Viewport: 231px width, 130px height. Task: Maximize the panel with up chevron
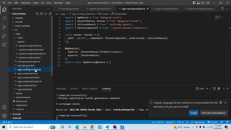223,88
